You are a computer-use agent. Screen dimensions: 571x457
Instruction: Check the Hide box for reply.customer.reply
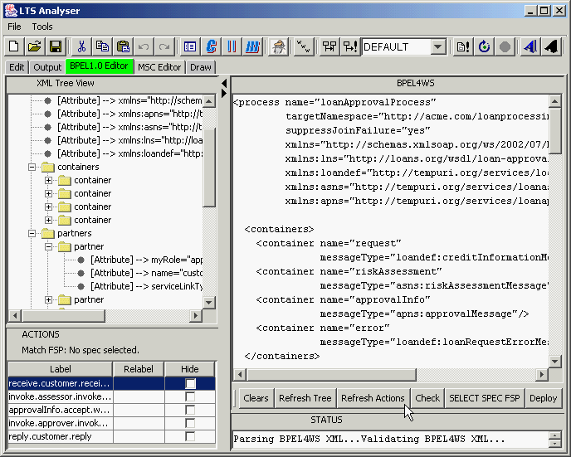point(190,437)
